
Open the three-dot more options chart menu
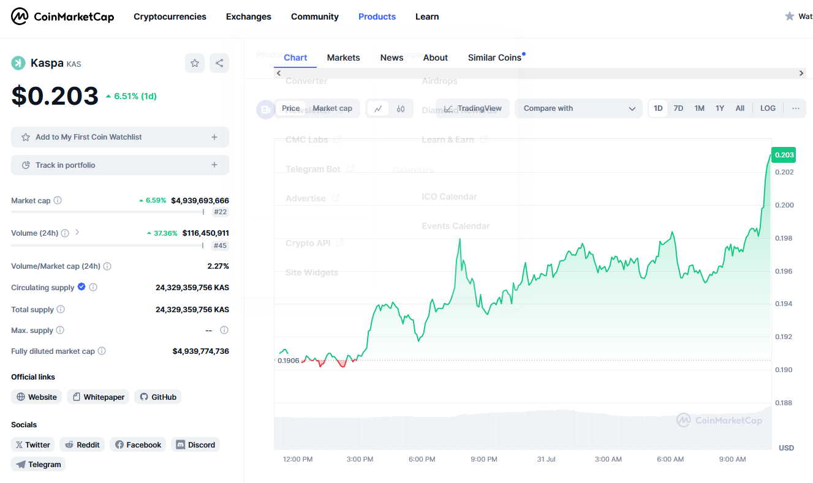795,108
